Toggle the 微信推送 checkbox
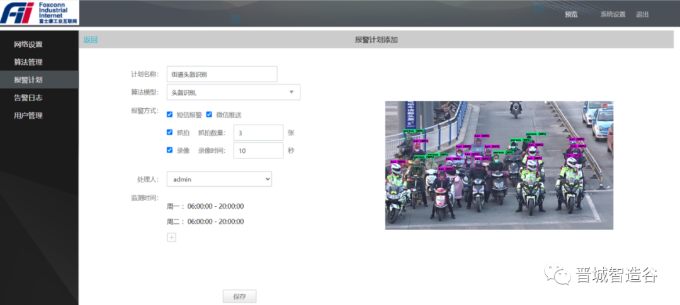 click(x=209, y=115)
